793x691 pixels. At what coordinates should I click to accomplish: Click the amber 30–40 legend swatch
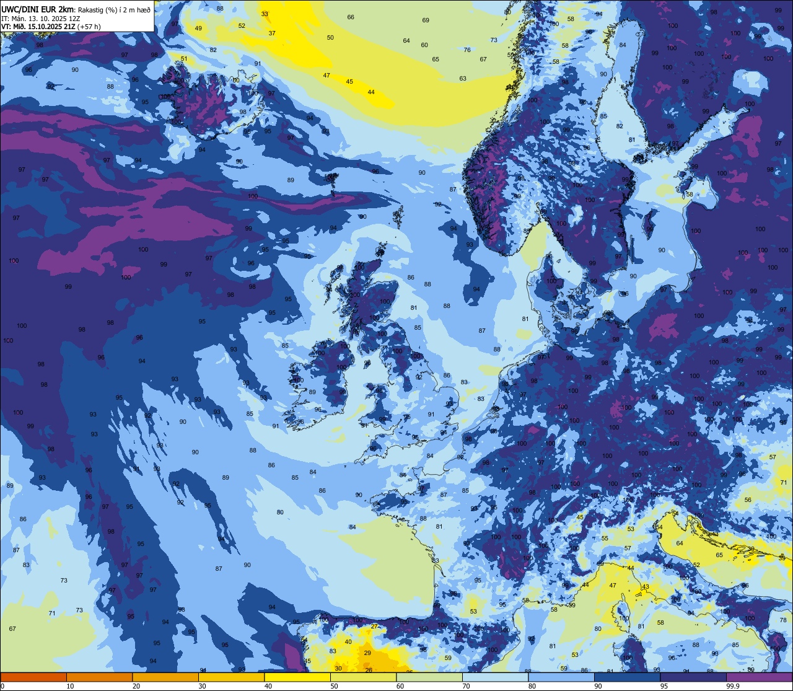(x=231, y=677)
